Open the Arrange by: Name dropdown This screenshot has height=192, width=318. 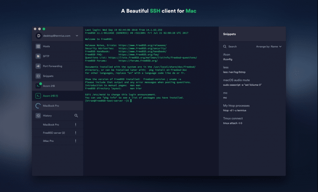tap(269, 46)
